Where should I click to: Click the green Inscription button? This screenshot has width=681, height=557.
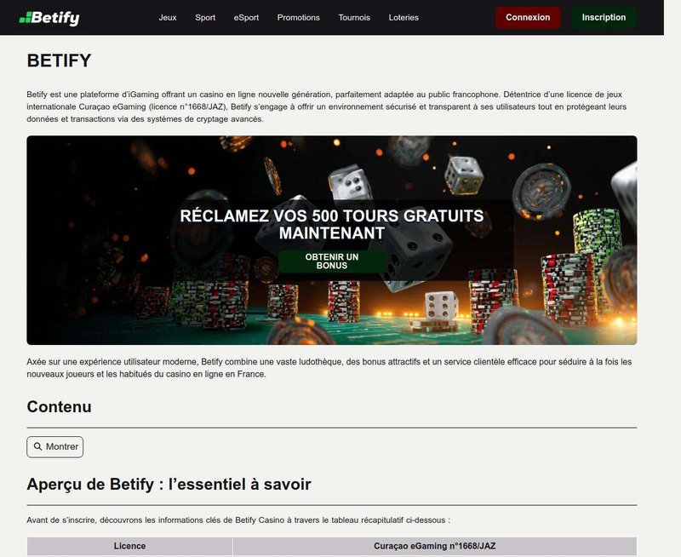click(x=604, y=17)
